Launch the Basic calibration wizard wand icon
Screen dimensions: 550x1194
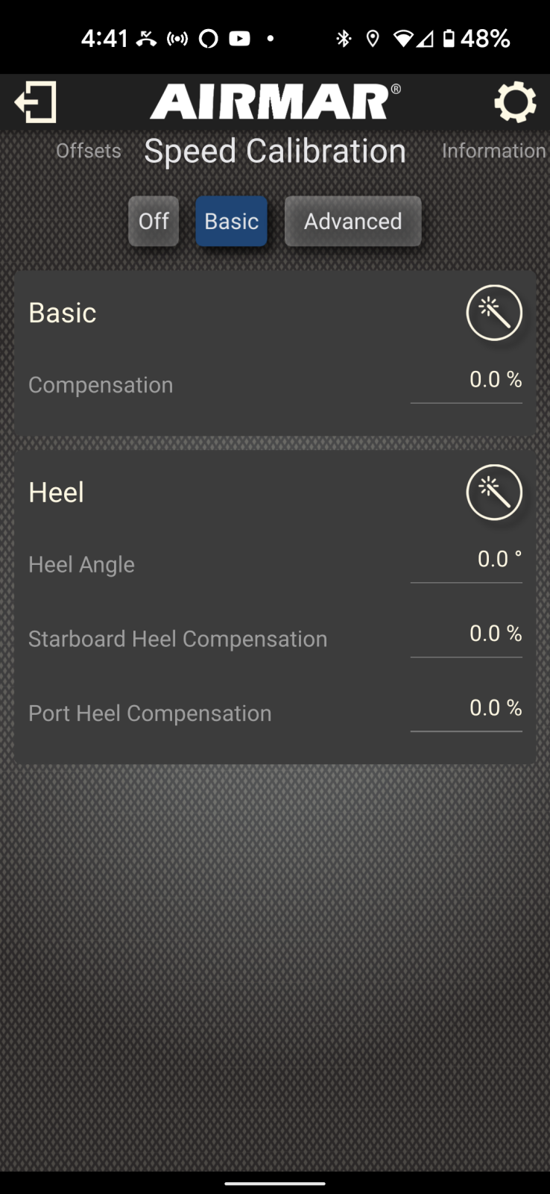click(494, 313)
